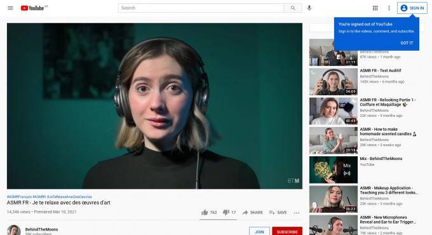432x235 pixels.
Task: Open the BehindTheMoons channel avatar
Action: (14, 230)
